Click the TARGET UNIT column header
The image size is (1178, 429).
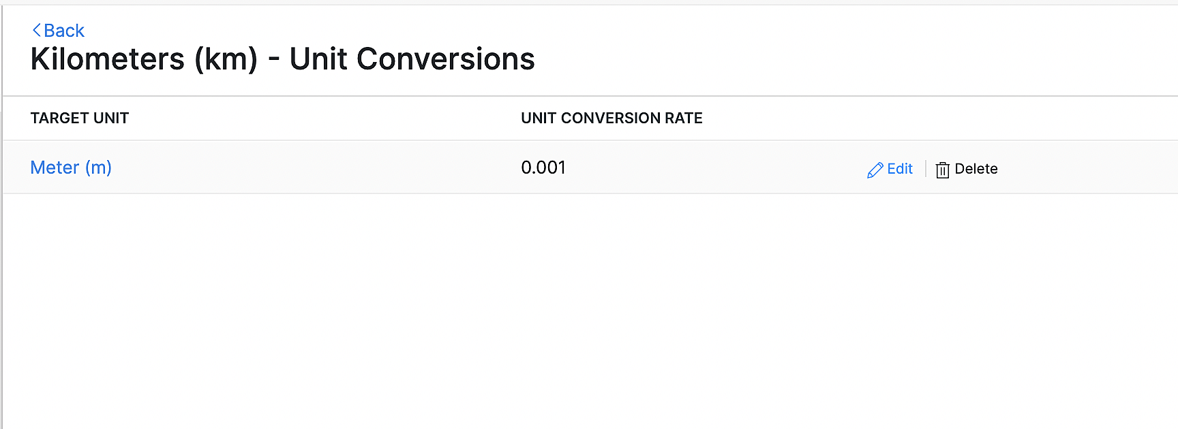79,118
